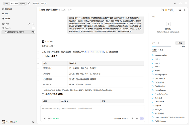Click the collapse-all icon beside 任务列表
Viewport: 189px width, 125px height.
[x=29, y=24]
